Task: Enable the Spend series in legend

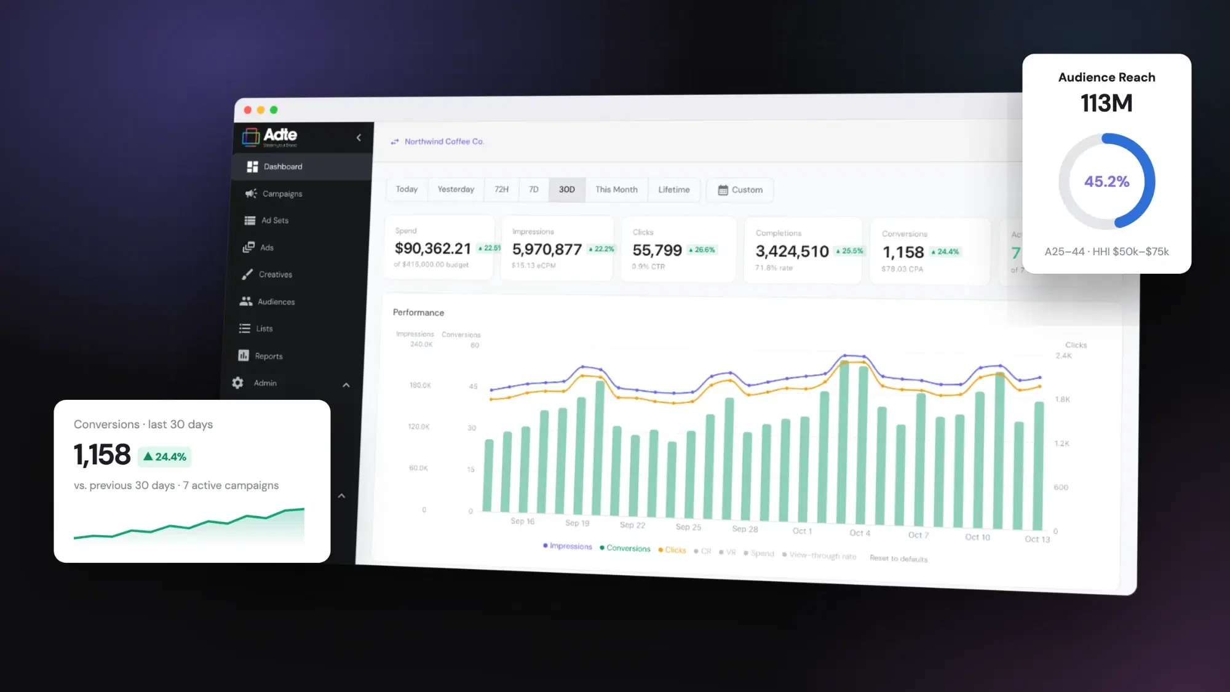Action: click(759, 554)
